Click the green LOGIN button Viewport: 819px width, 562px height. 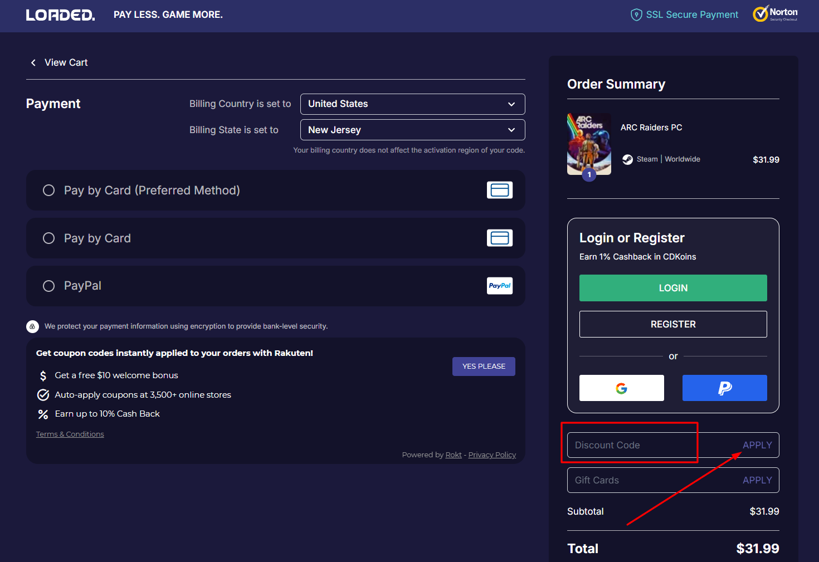(673, 288)
